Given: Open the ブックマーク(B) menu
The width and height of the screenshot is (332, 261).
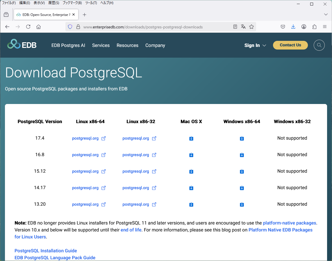Looking at the screenshot, I should (x=72, y=3).
